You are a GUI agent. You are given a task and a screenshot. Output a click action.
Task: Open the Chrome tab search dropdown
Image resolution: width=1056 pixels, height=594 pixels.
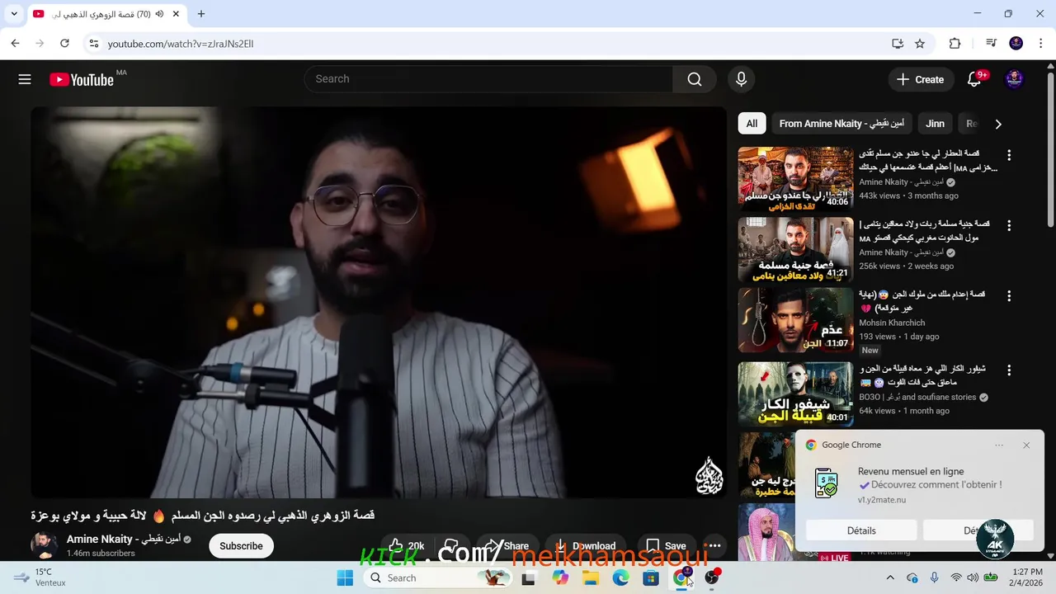pyautogui.click(x=14, y=14)
